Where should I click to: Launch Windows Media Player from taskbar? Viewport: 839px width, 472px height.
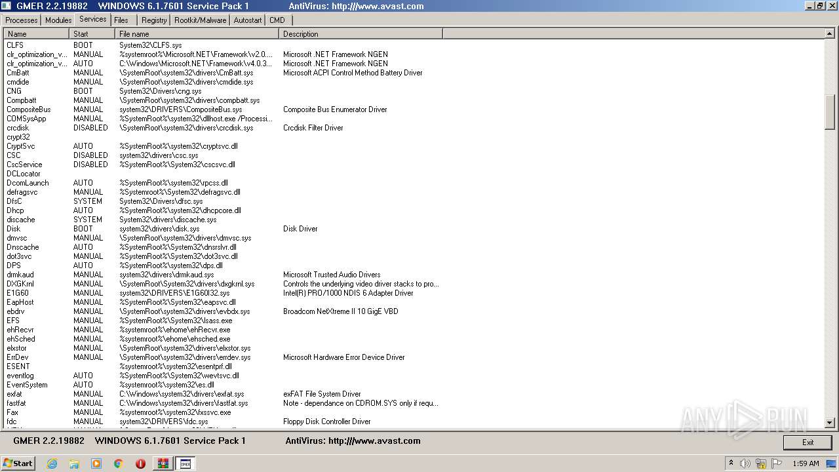96,463
